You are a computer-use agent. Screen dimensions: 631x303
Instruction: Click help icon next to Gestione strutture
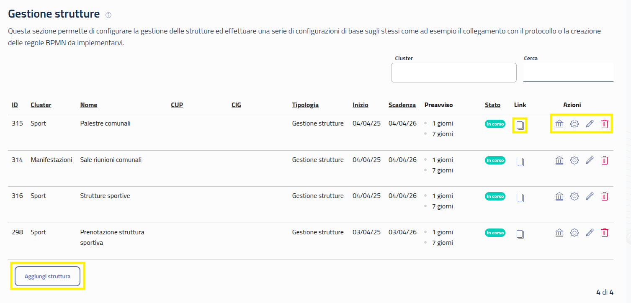pos(108,15)
